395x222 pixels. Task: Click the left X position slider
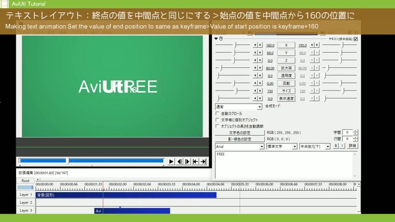coord(233,45)
